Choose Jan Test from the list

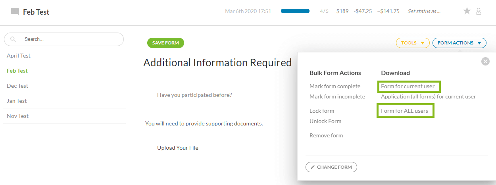click(17, 101)
